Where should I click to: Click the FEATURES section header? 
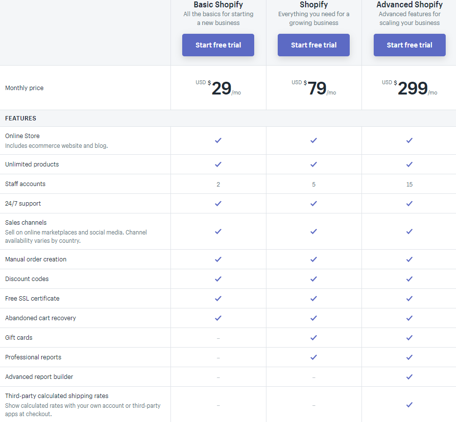coord(21,118)
